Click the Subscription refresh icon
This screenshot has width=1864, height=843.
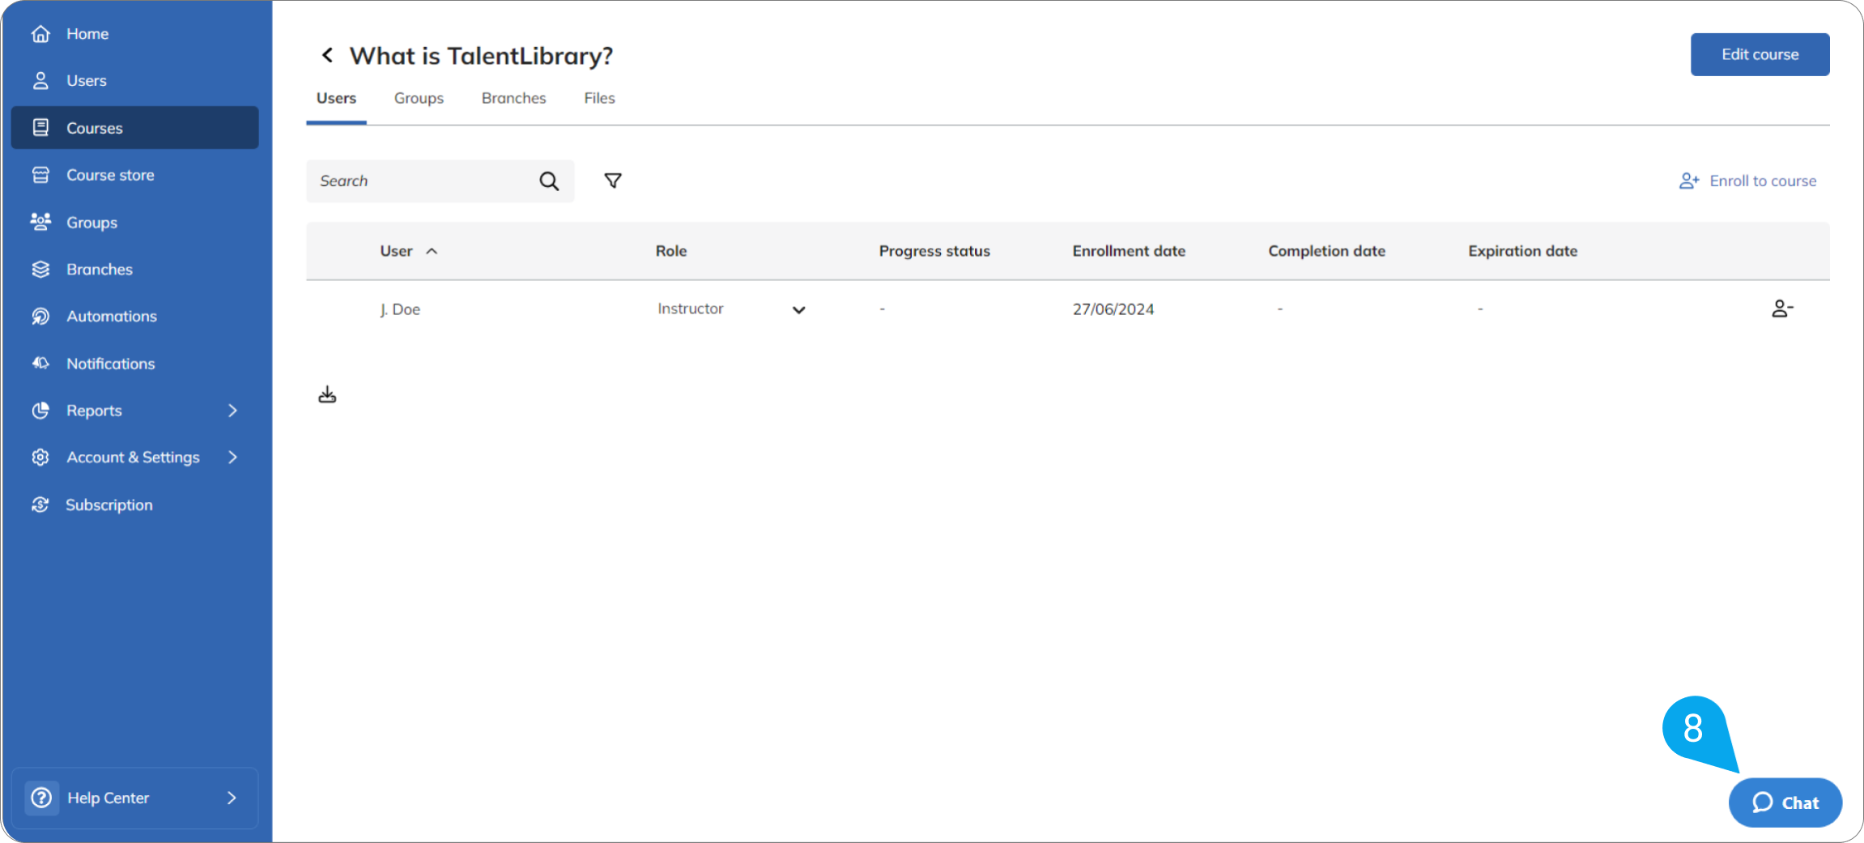(x=40, y=505)
